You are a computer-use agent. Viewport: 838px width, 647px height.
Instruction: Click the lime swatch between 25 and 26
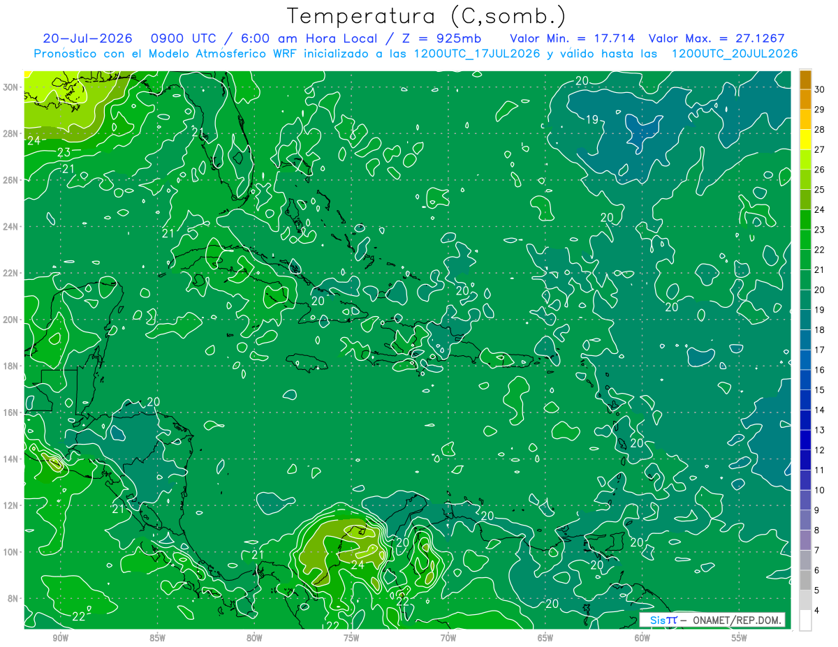[x=805, y=179]
